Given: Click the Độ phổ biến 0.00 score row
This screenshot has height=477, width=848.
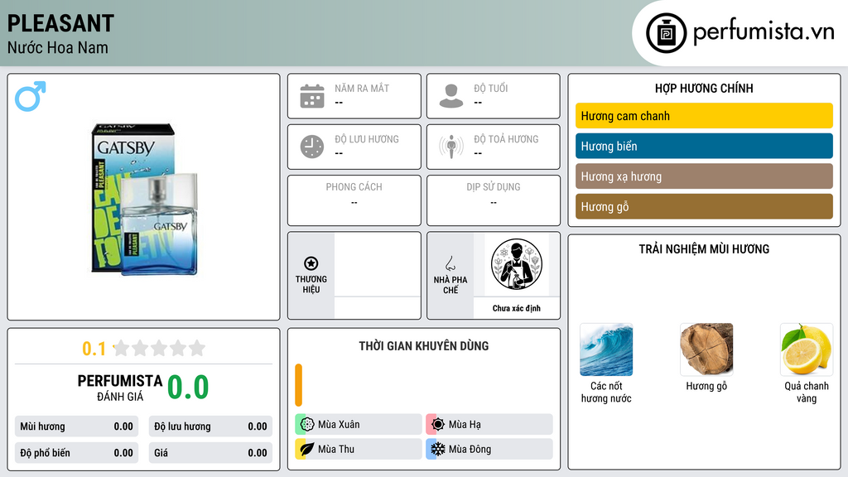Looking at the screenshot, I should pyautogui.click(x=77, y=453).
